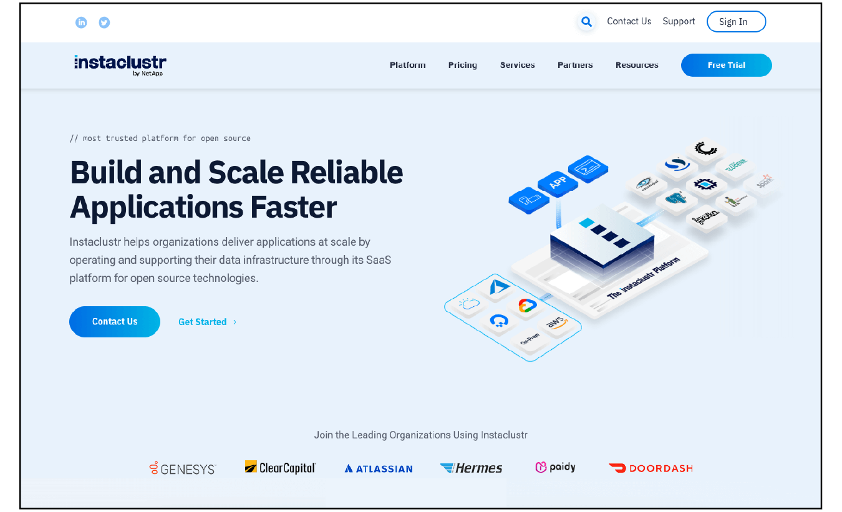Viewport: 842px width, 512px height.
Task: Click the Google Cloud tile in the illustration
Action: click(527, 306)
